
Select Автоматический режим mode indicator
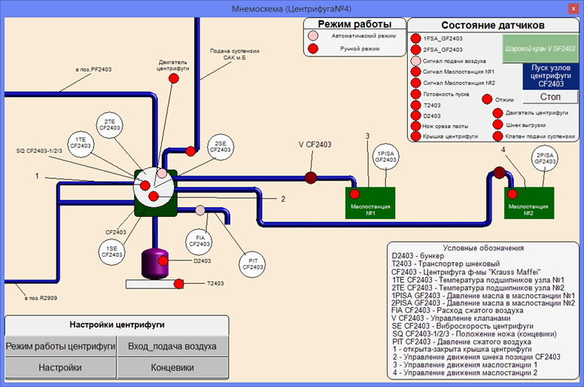(313, 35)
